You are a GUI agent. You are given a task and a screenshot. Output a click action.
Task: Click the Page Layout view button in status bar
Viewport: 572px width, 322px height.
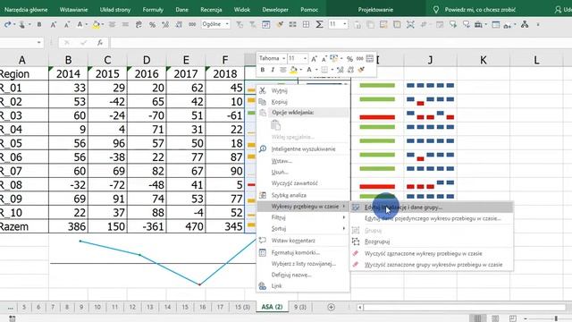pos(495,318)
